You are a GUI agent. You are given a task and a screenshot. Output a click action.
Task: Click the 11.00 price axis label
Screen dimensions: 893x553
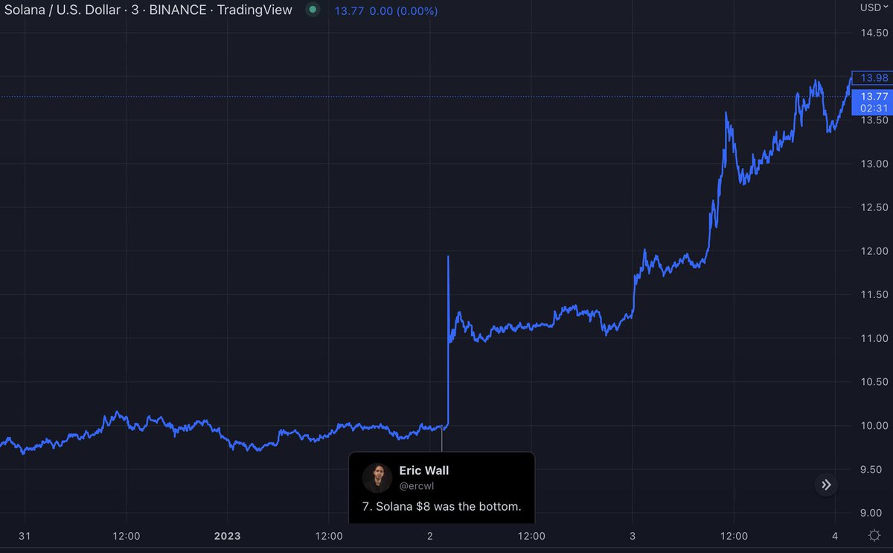[x=873, y=338]
